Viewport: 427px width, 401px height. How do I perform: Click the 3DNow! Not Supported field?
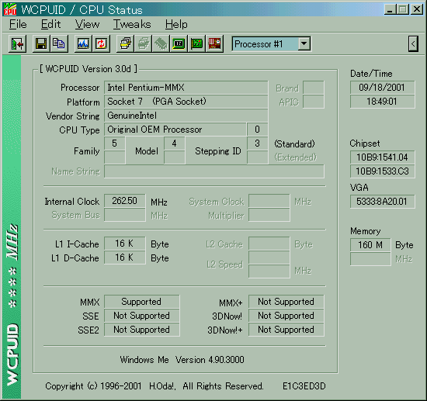click(x=286, y=316)
